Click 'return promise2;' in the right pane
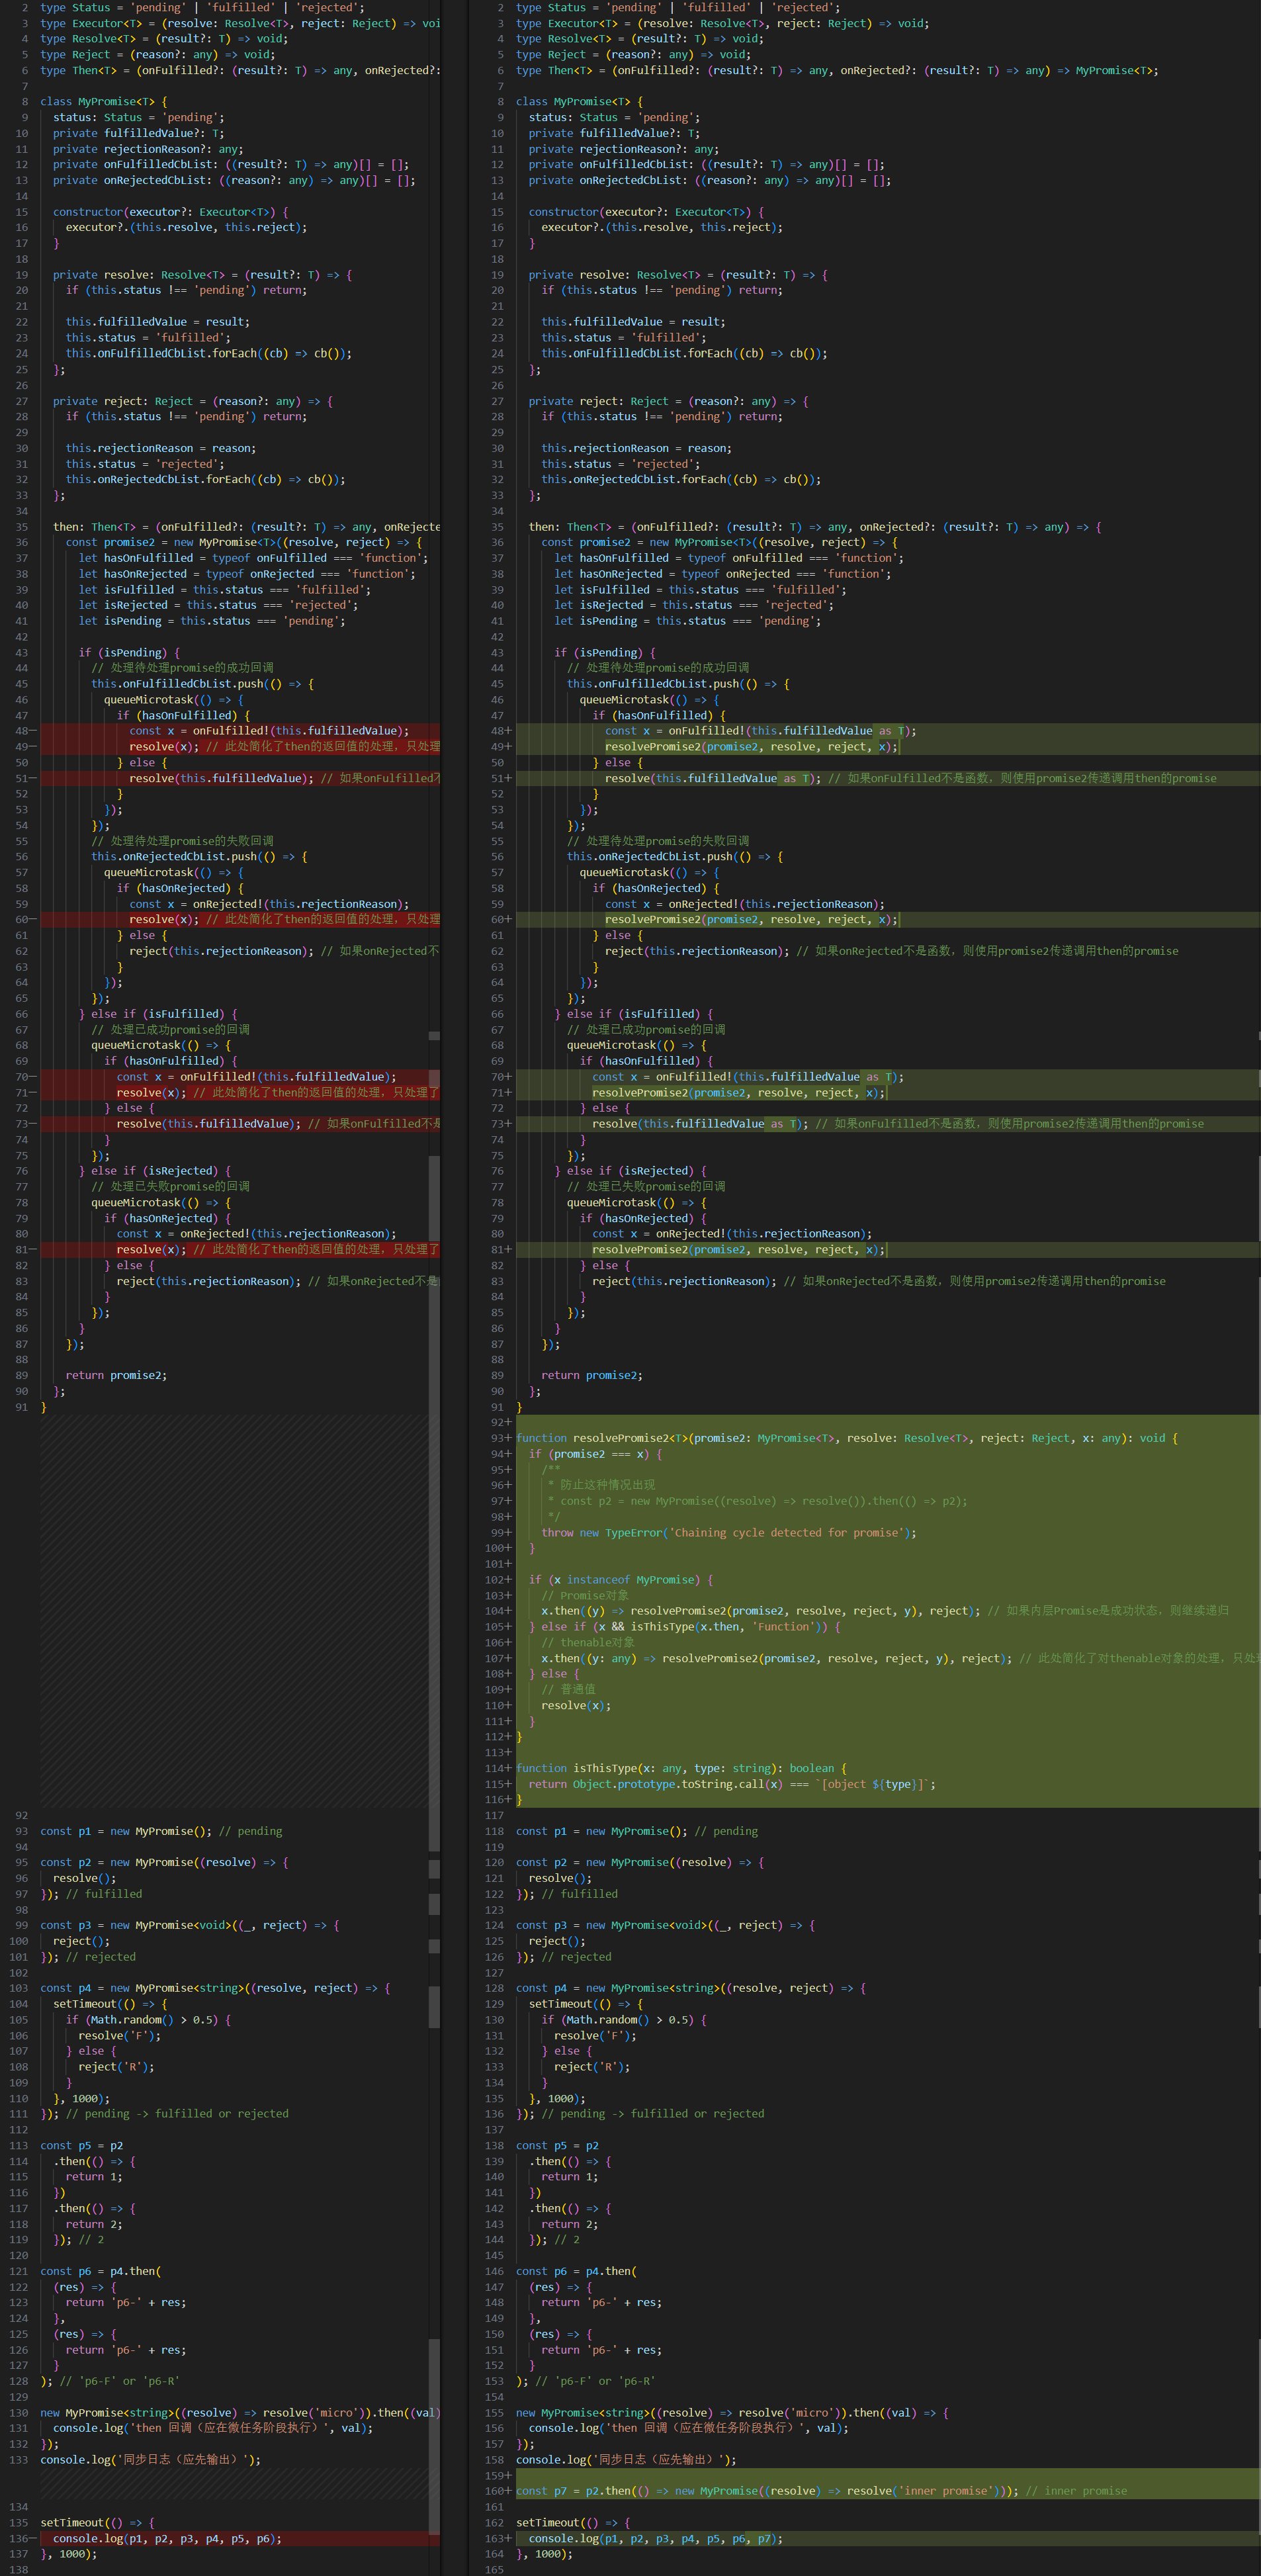This screenshot has width=1261, height=2576. [x=592, y=1375]
